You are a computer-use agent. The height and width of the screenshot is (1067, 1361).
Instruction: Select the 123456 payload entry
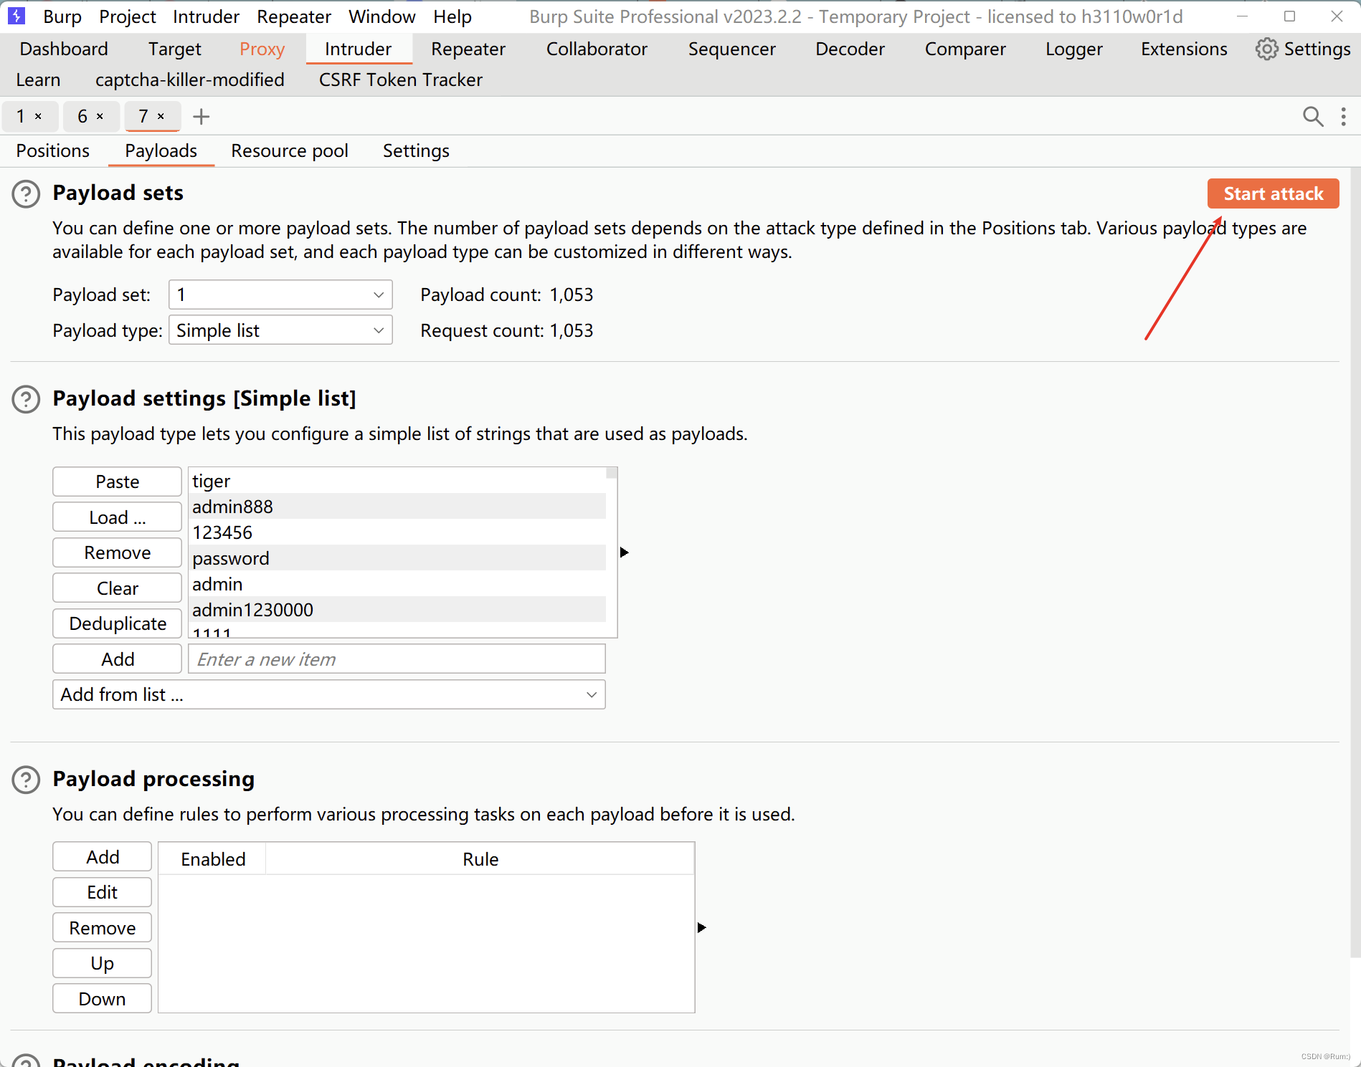397,532
